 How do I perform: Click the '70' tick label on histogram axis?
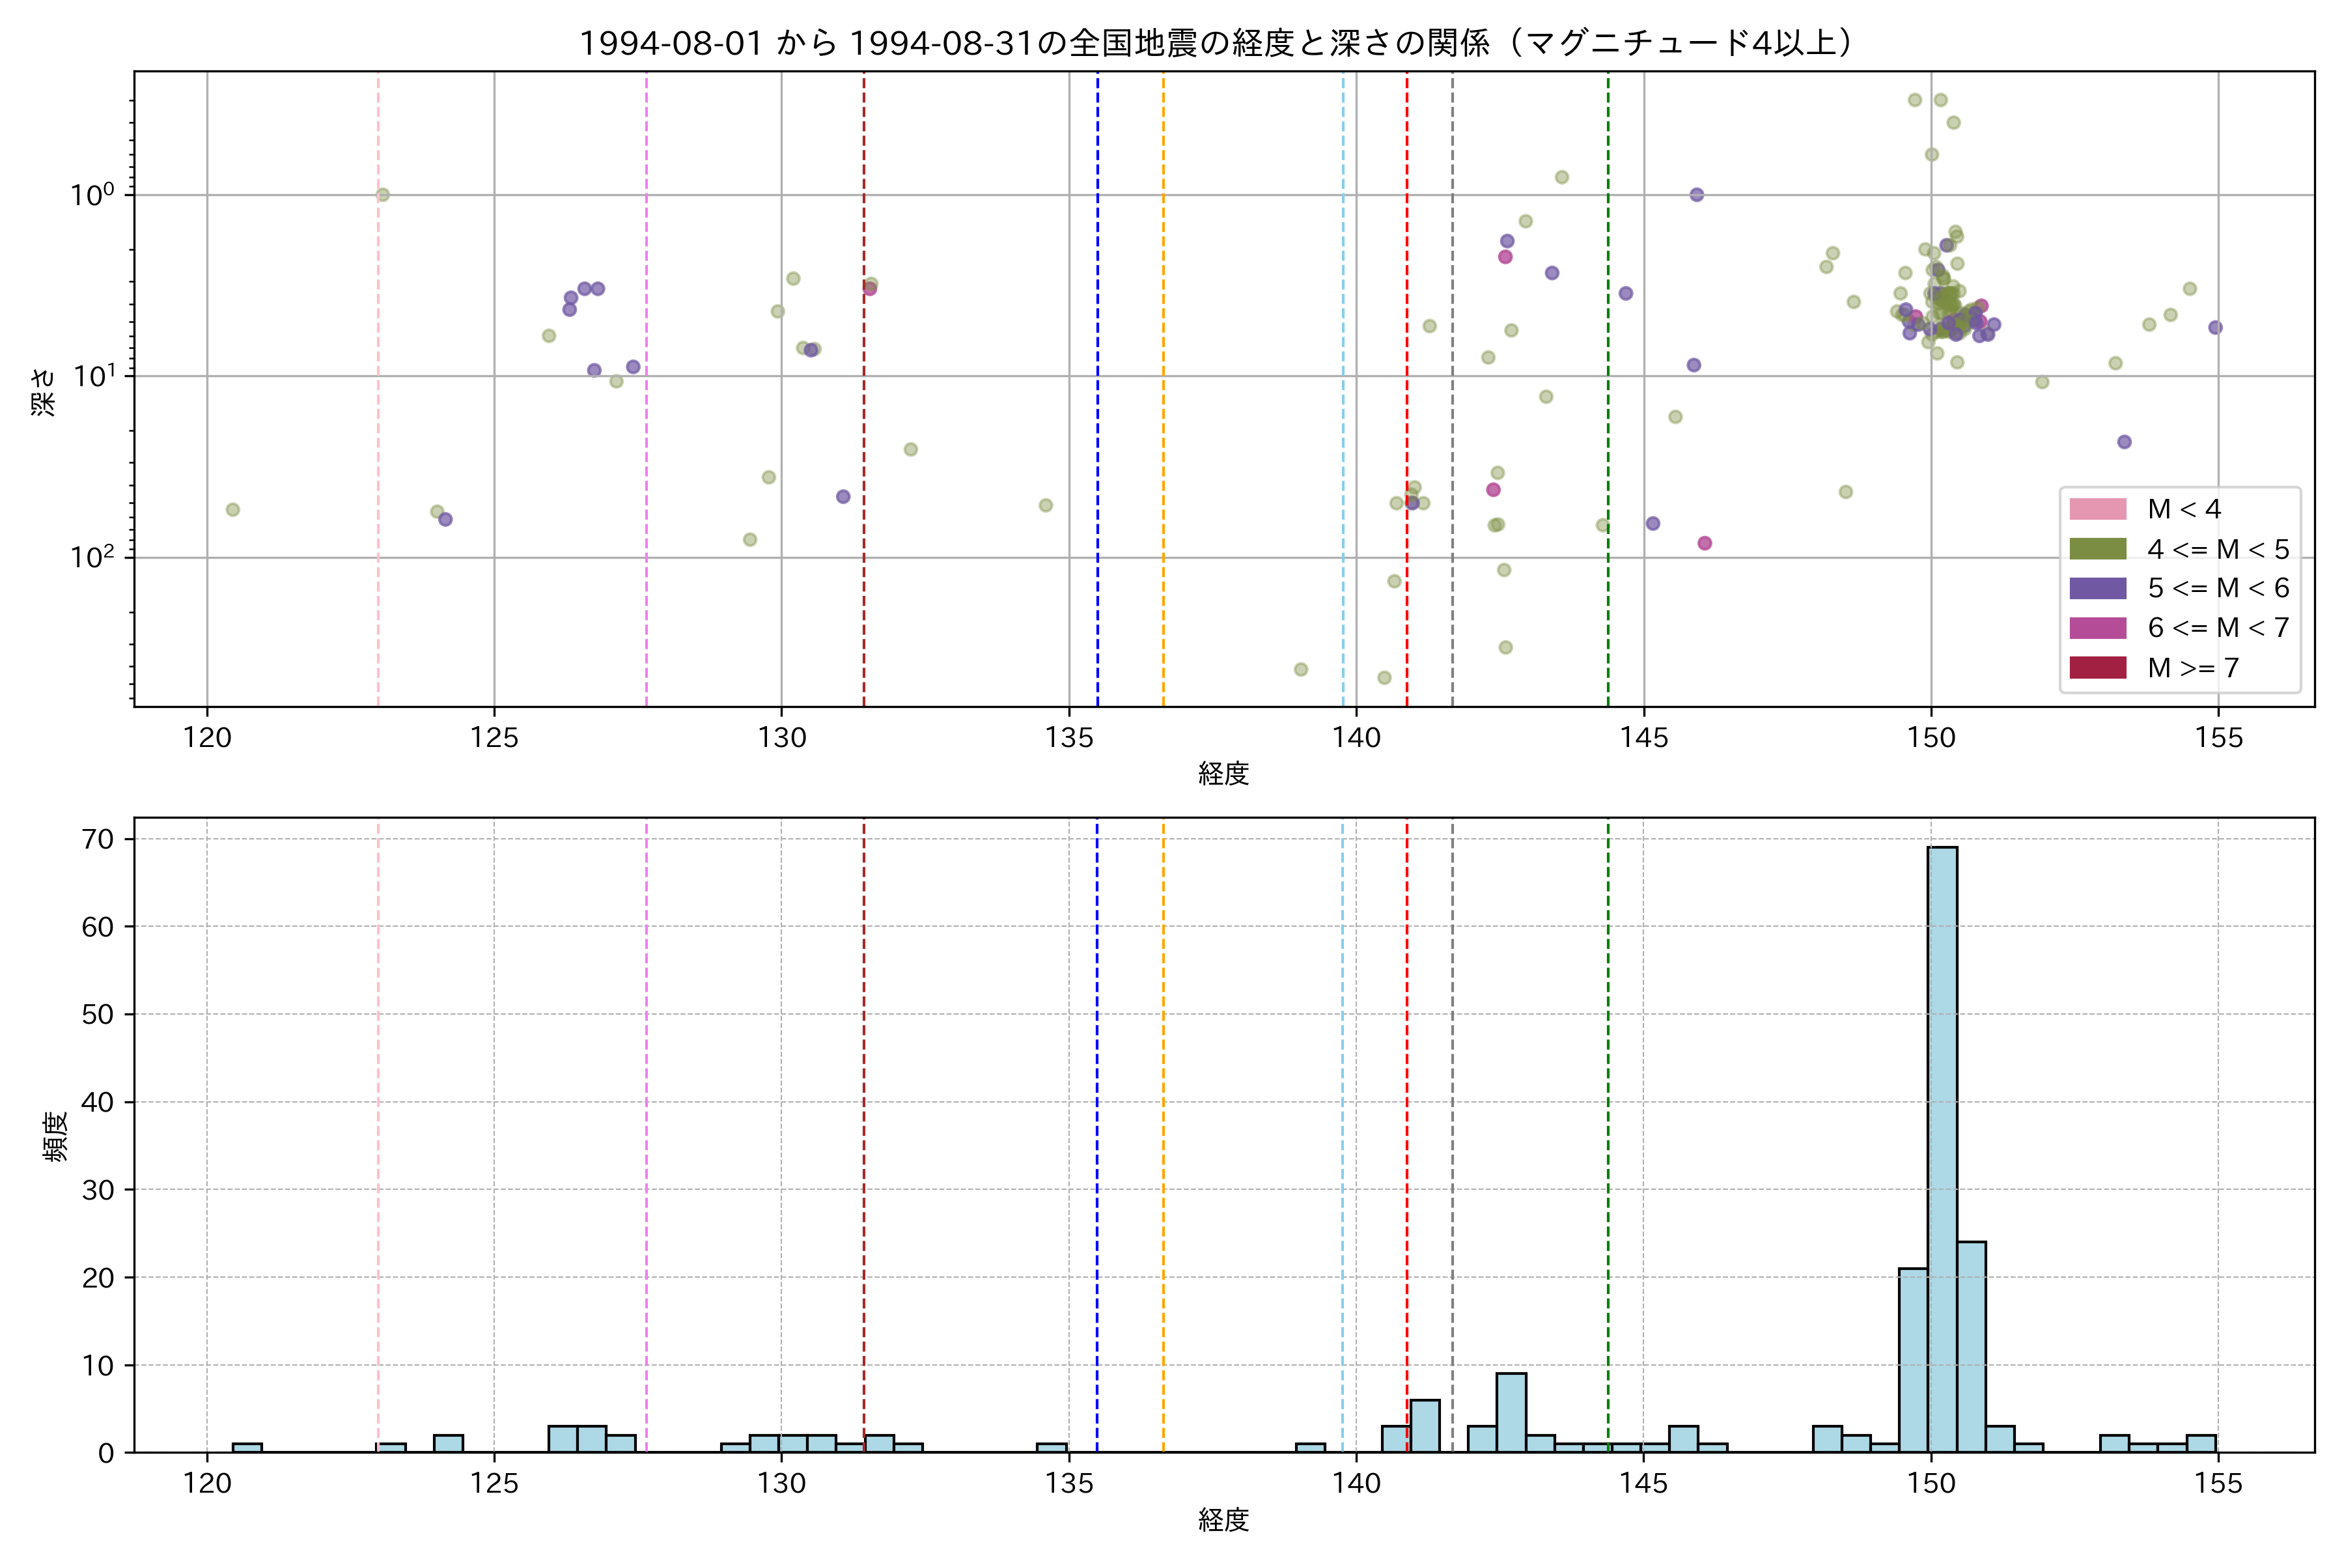click(99, 839)
